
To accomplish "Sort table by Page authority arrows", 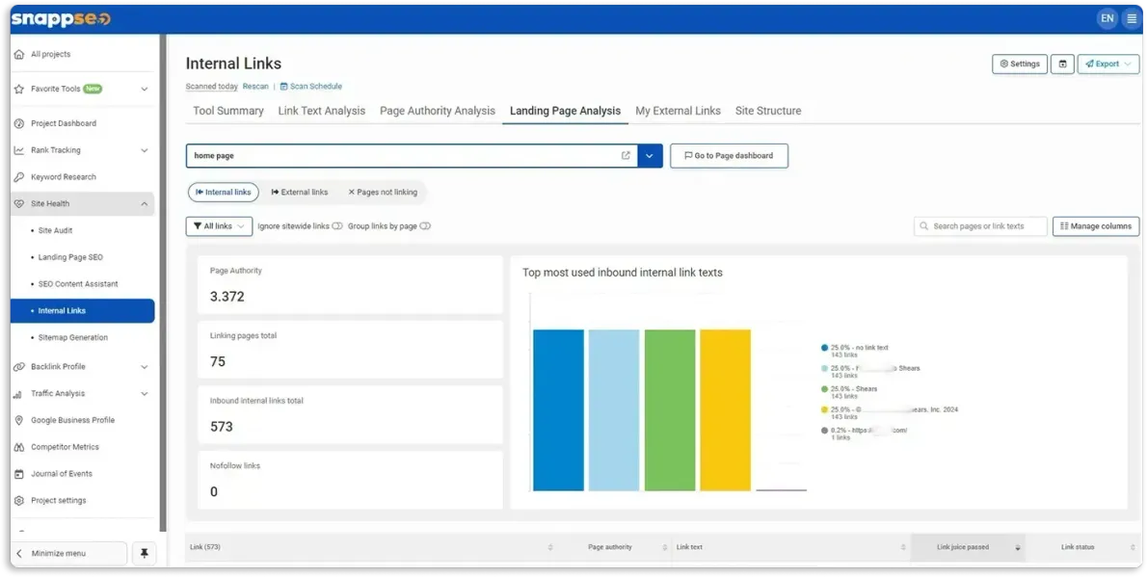I will (x=664, y=548).
